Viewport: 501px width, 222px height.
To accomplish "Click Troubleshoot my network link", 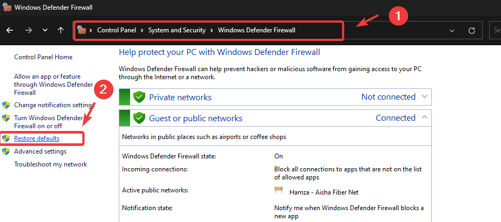I will [50, 164].
